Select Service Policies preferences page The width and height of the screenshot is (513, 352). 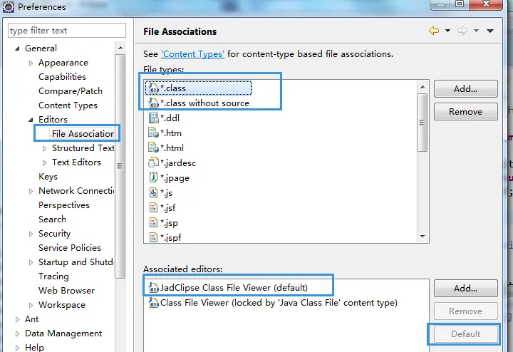(70, 248)
